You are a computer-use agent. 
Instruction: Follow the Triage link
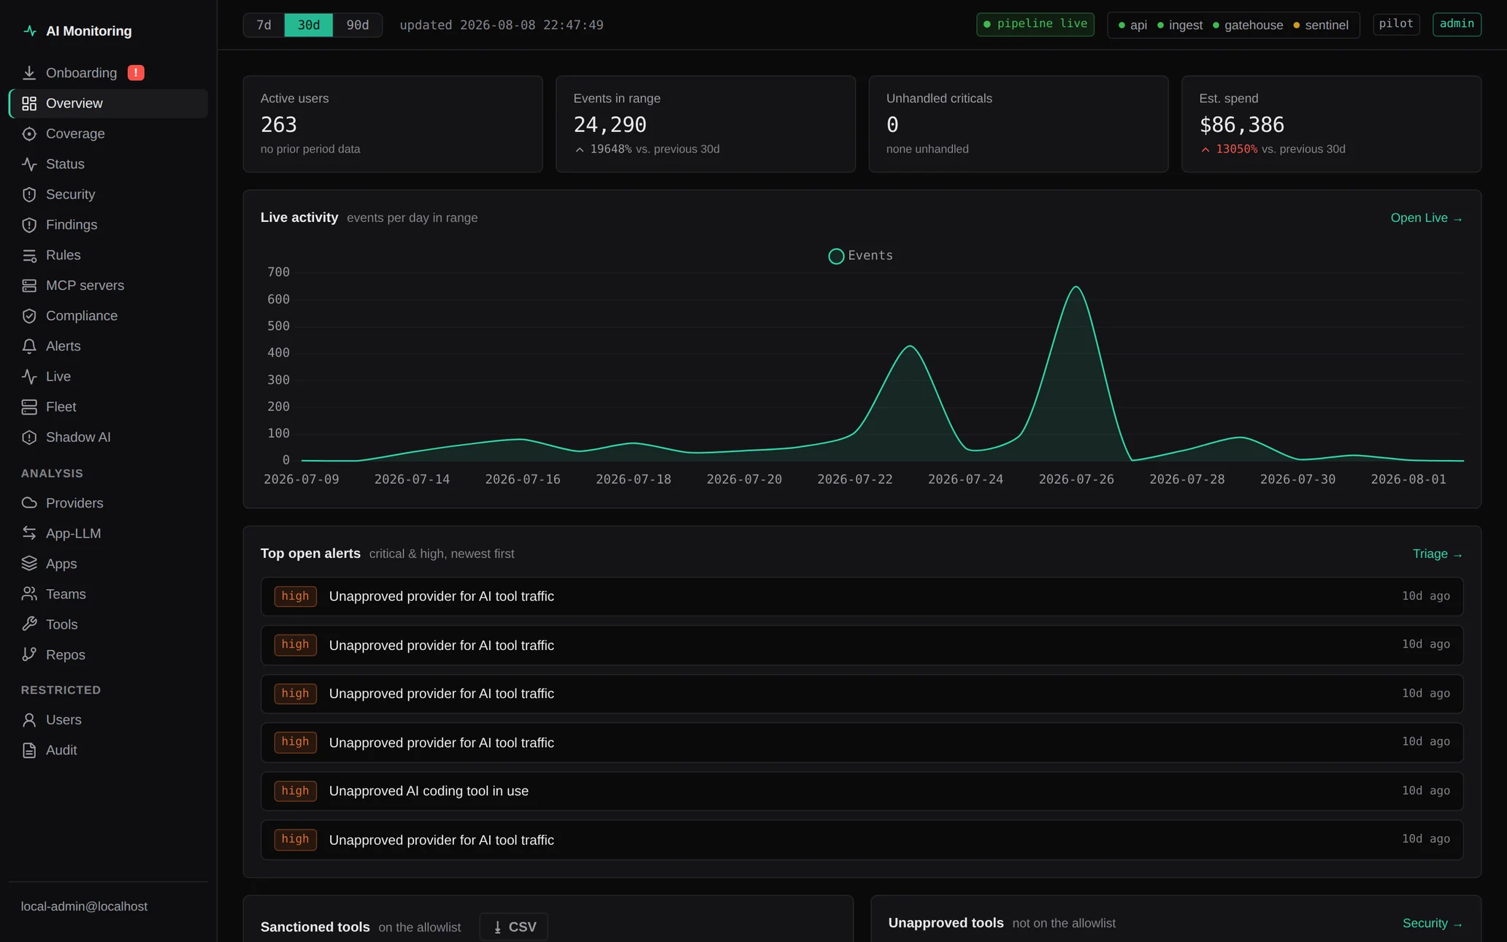(1437, 554)
